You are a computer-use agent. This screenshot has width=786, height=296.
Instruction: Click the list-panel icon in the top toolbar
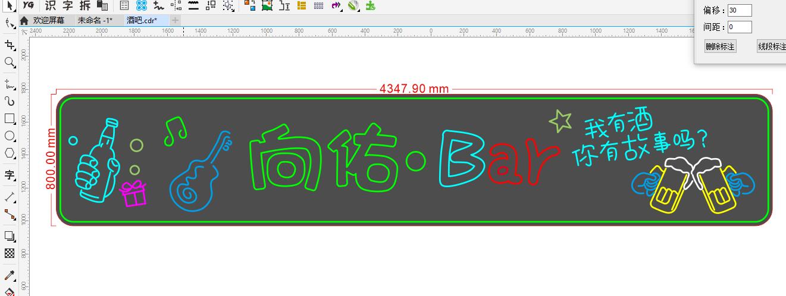124,6
